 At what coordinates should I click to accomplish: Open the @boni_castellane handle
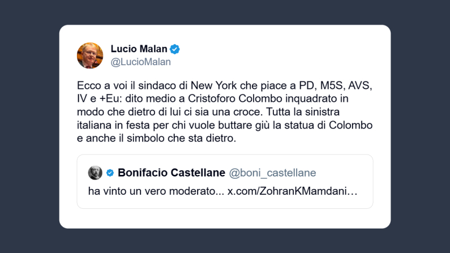(272, 173)
